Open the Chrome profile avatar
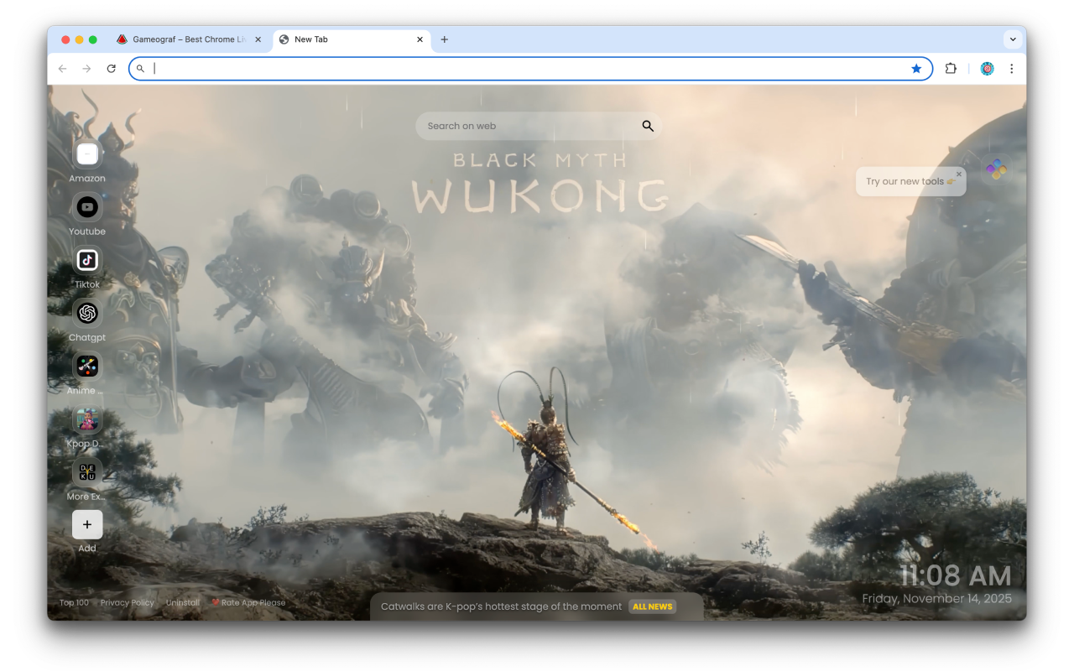This screenshot has height=671, width=1074. [x=987, y=69]
